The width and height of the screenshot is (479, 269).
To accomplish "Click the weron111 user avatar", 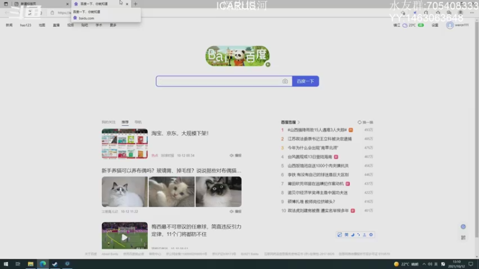I will (450, 25).
